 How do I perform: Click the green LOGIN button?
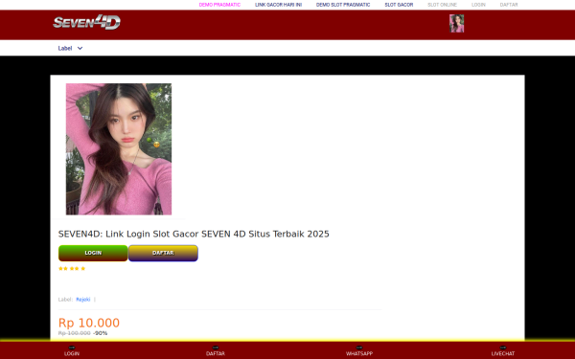[x=93, y=253]
